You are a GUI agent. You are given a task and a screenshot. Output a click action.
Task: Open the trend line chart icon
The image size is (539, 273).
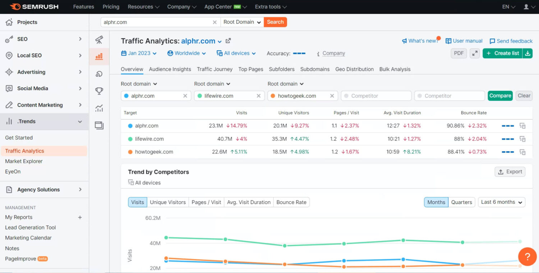coord(99,108)
